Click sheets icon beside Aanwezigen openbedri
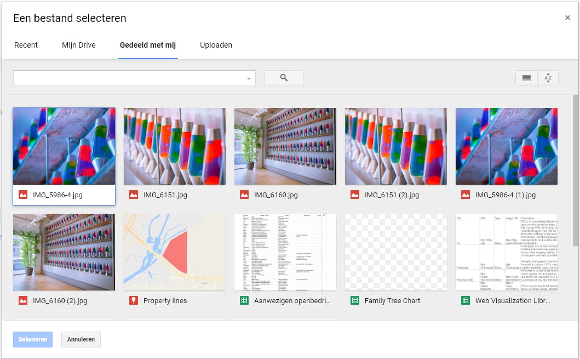 click(x=244, y=300)
